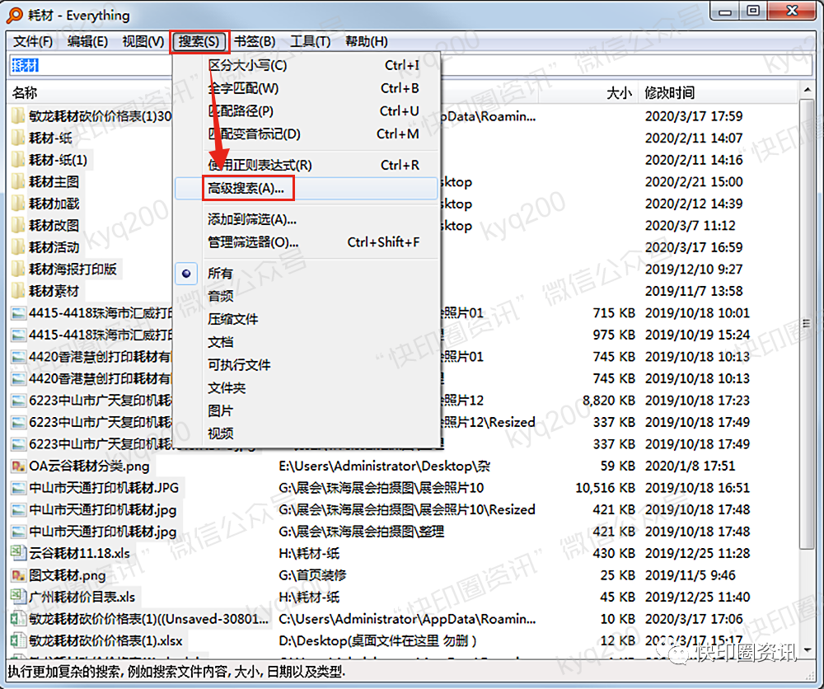This screenshot has height=689, width=824.
Task: Select file name 图文耗材.png
Action: (68, 575)
